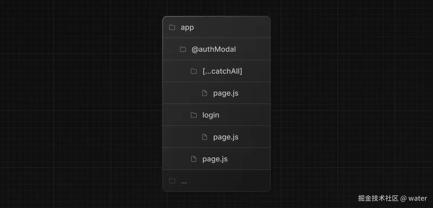Click the ellipsis text in the last row

pos(184,183)
